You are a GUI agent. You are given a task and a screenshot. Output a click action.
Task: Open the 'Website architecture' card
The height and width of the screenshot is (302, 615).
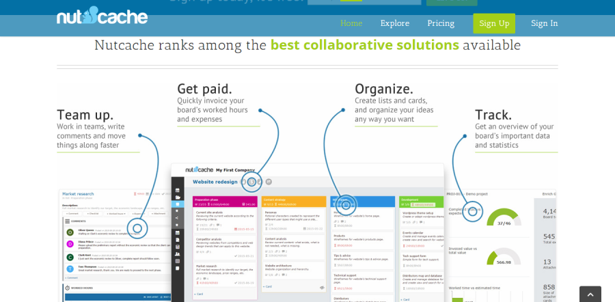click(x=294, y=271)
